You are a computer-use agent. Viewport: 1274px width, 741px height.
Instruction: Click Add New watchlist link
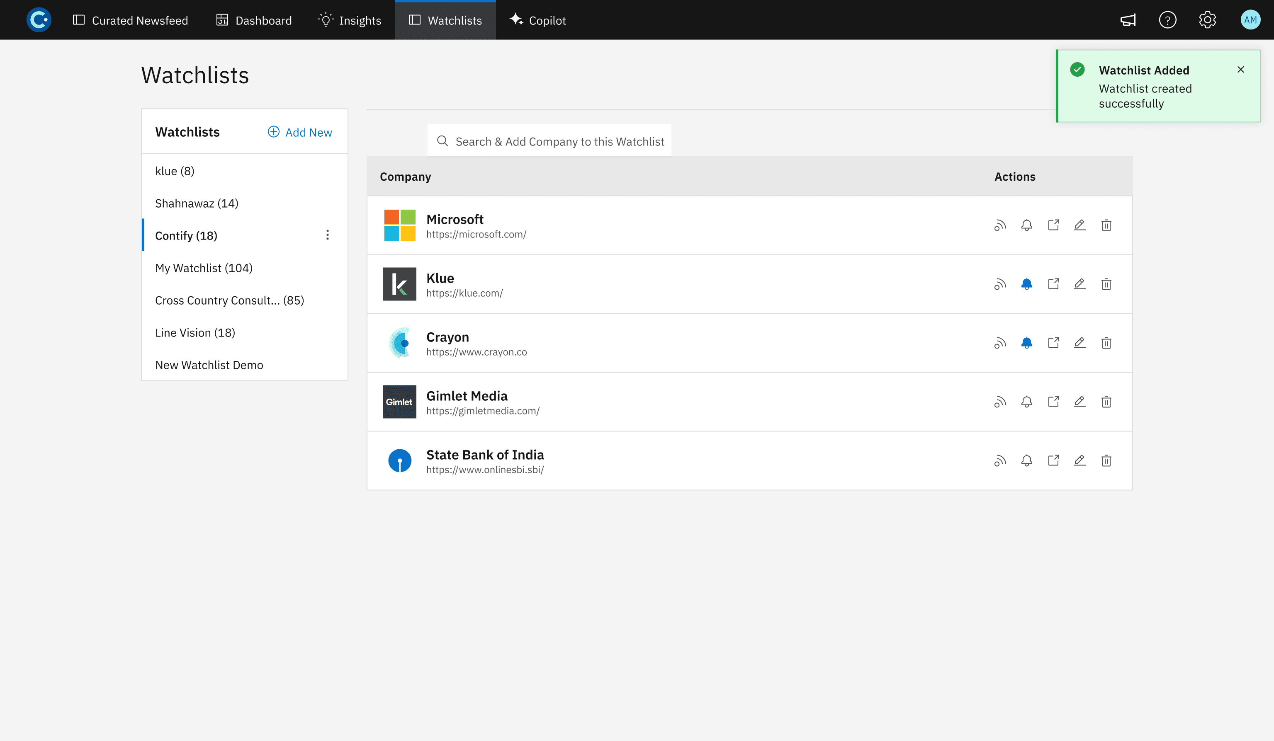(300, 132)
